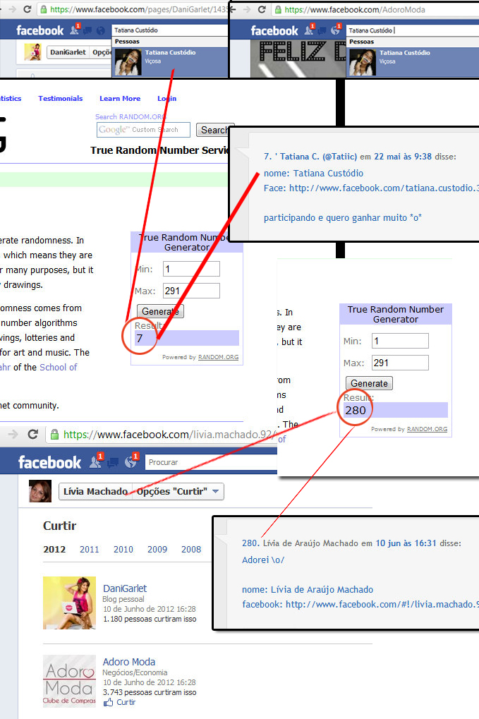Click "7. ' Tatiana C. (@Tatiic)" comment author link

coord(310,157)
